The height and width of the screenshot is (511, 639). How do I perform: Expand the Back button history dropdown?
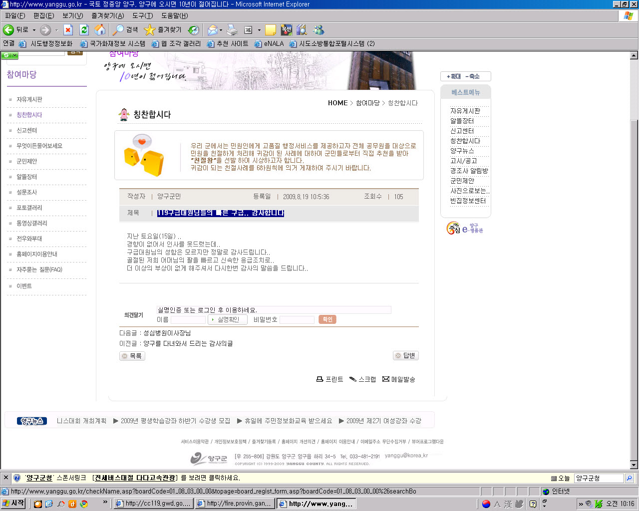34,30
